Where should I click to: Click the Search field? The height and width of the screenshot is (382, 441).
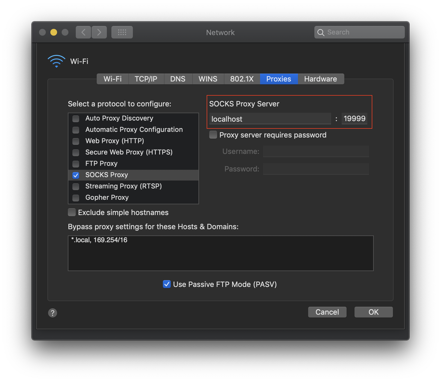pos(360,32)
